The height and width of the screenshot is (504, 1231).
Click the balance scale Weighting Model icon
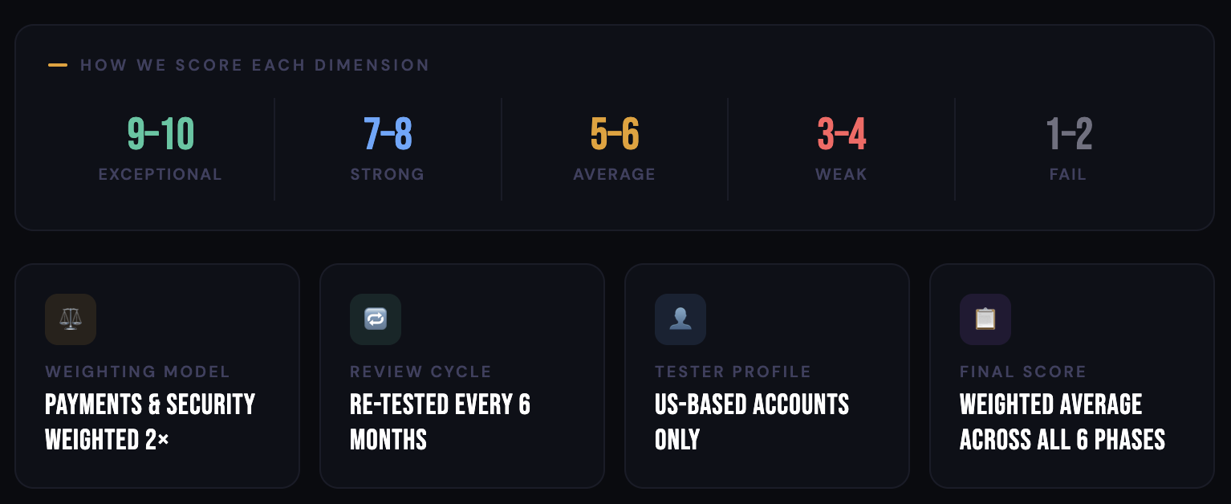point(70,319)
